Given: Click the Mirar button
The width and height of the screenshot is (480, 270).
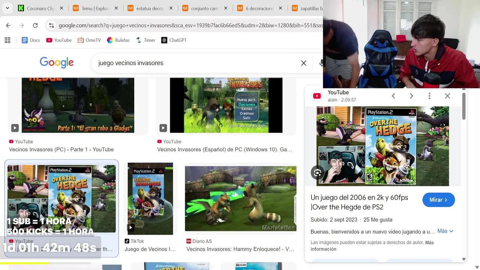Looking at the screenshot, I should 438,200.
